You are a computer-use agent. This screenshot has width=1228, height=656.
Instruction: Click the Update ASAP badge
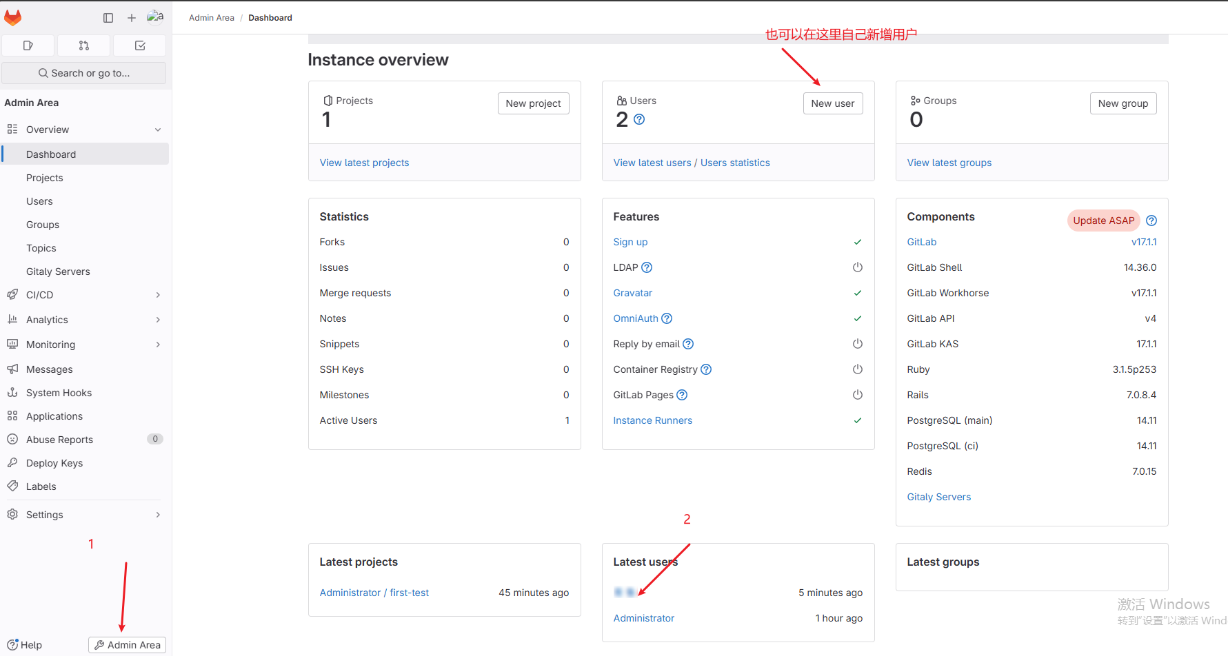pos(1103,220)
